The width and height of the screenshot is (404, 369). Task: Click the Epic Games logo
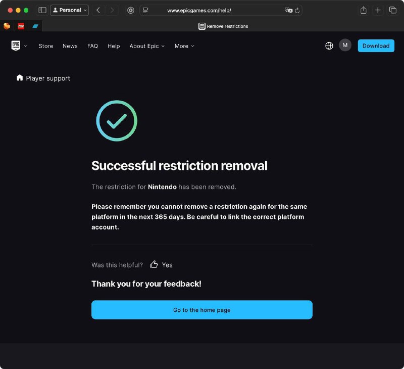point(16,45)
